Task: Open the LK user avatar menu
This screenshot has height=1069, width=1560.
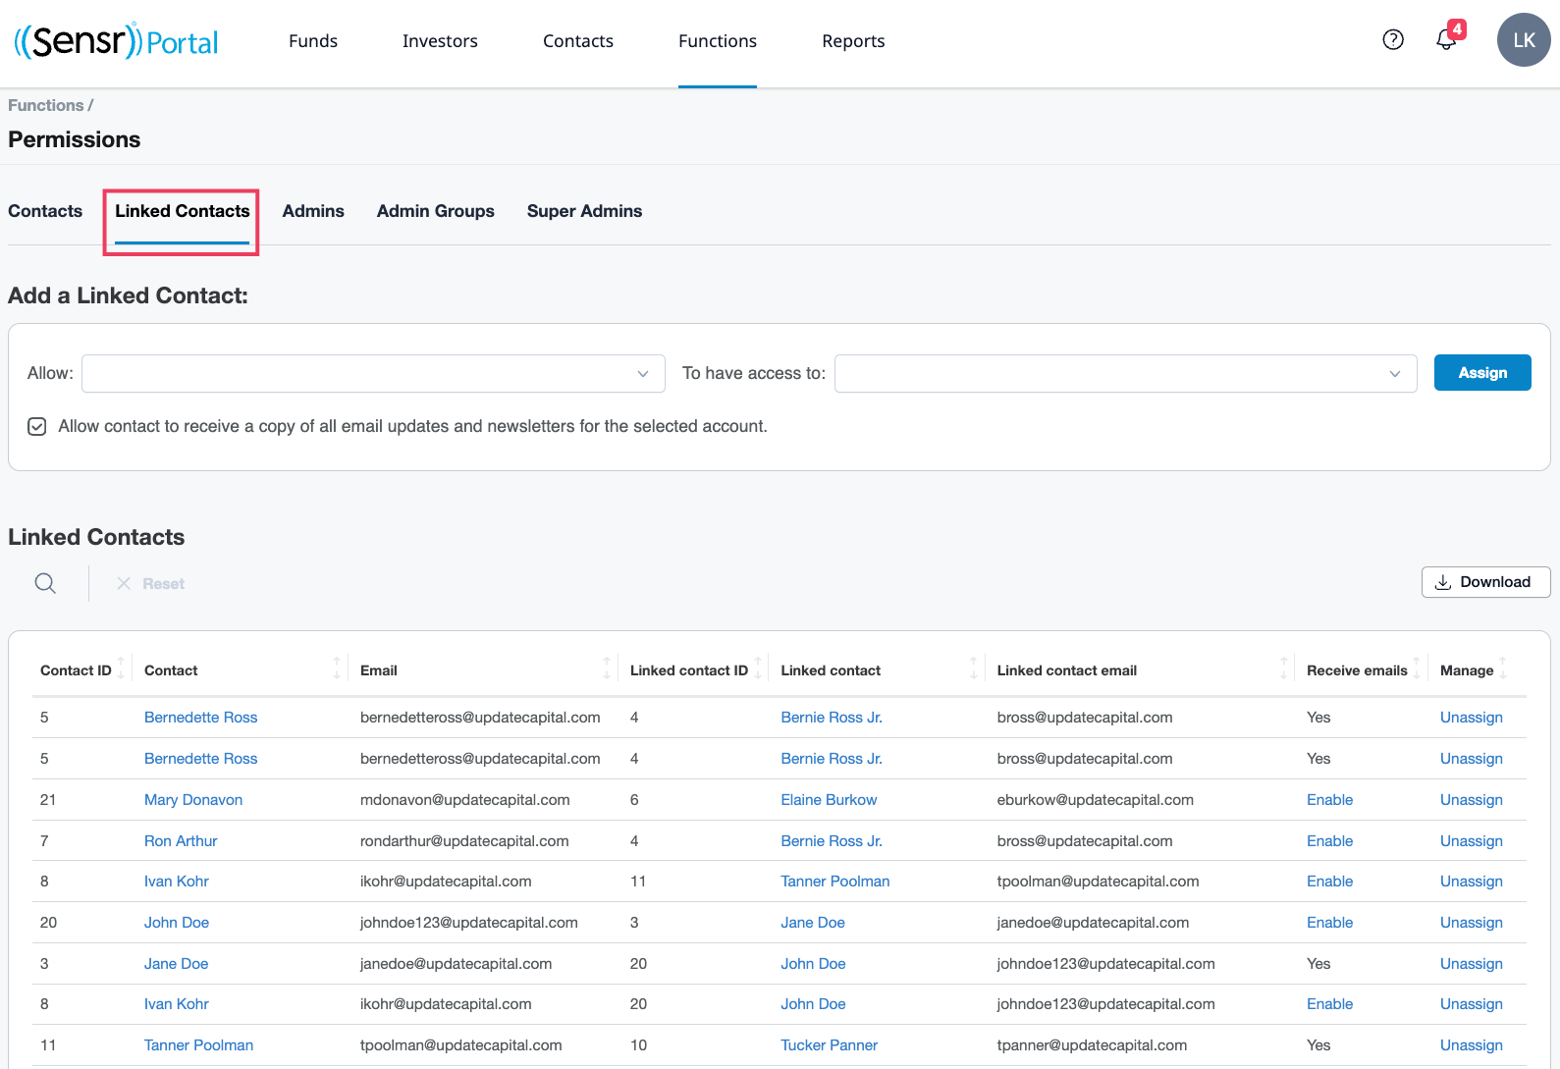Action: tap(1523, 40)
